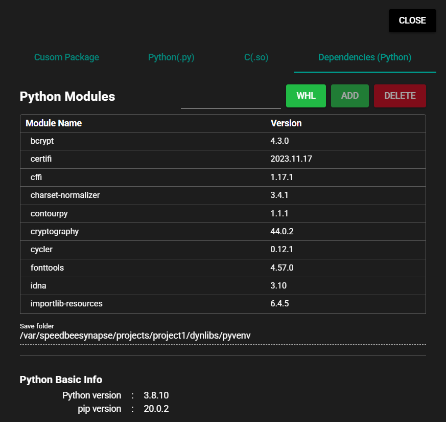
Task: Switch to the Cusom Package tab
Action: click(66, 57)
